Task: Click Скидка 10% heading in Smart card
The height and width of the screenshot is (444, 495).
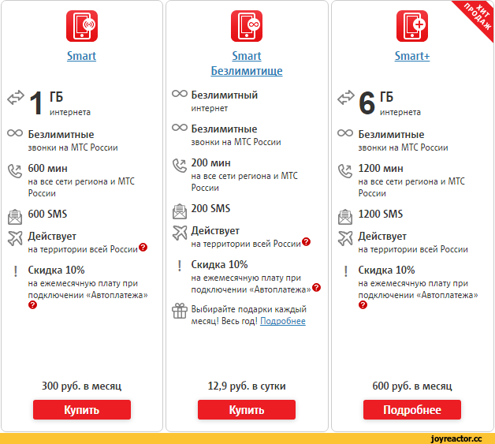Action: click(56, 270)
